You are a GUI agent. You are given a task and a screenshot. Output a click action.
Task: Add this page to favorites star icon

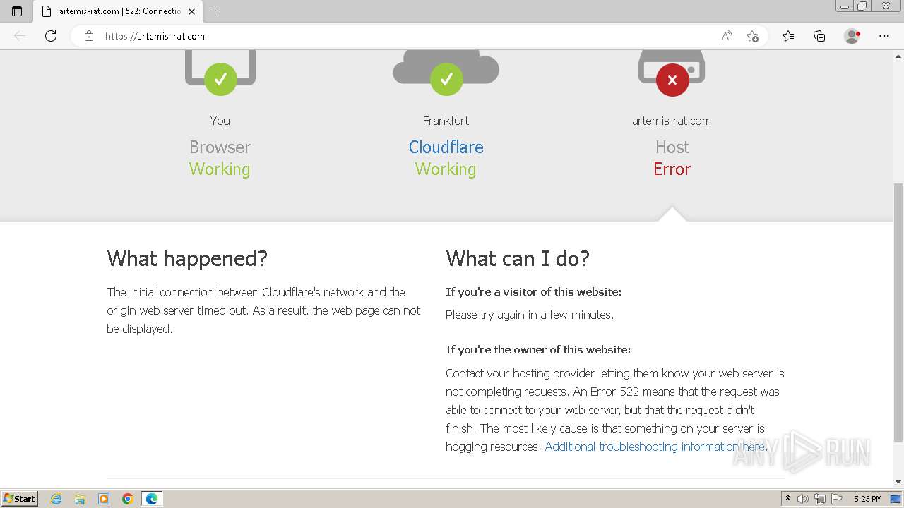752,36
